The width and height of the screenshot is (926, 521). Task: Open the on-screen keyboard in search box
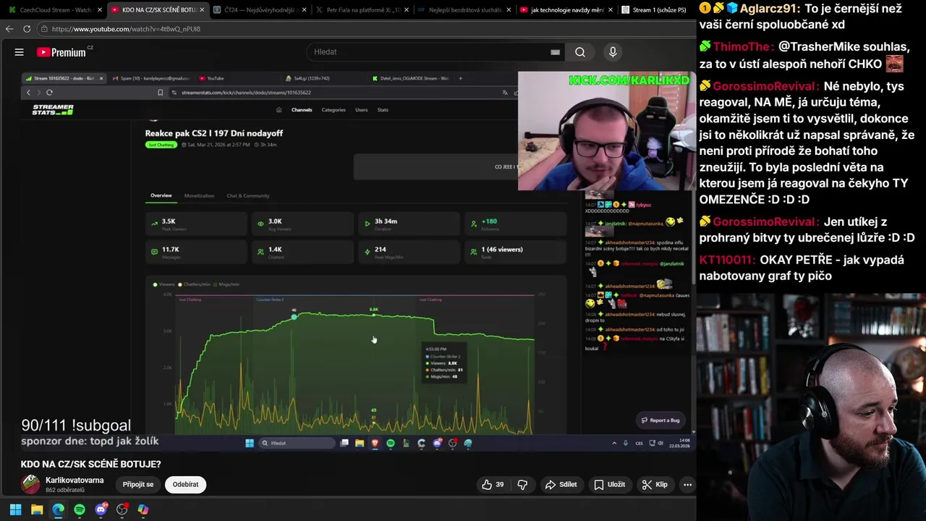(x=555, y=52)
